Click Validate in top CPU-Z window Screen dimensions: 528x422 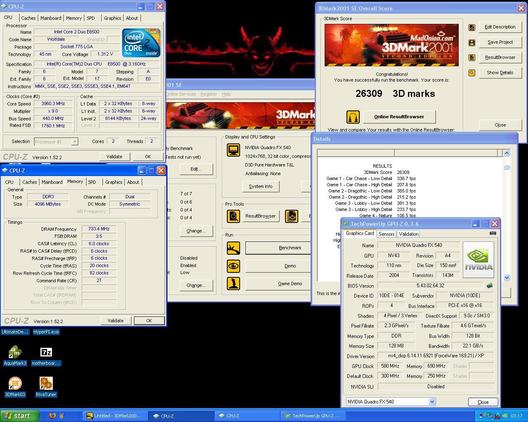tap(114, 157)
